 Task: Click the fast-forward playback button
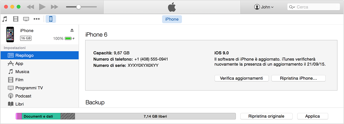coord(54,7)
